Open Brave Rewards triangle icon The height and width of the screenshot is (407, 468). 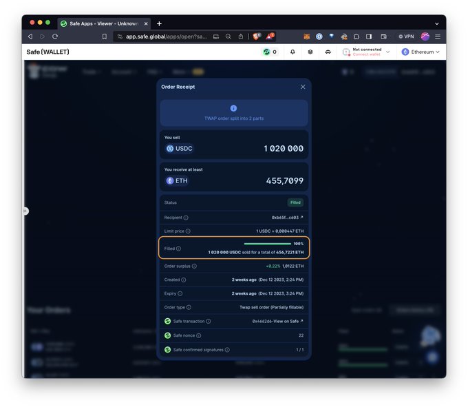point(270,36)
